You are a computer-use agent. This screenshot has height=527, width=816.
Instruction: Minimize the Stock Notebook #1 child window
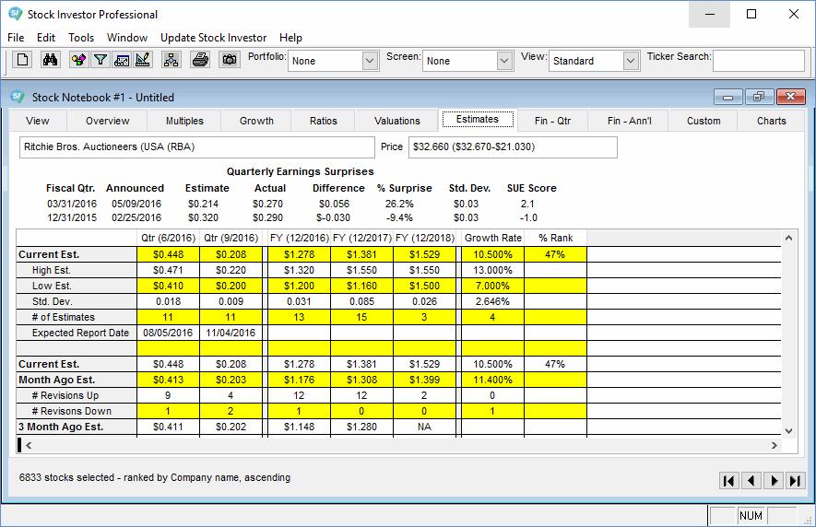[x=728, y=97]
